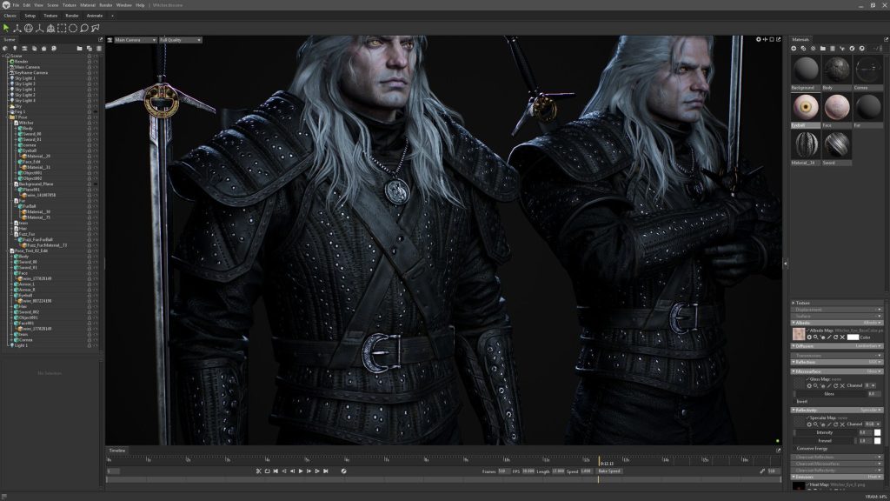Open the Full Quality dropdown

coord(180,40)
